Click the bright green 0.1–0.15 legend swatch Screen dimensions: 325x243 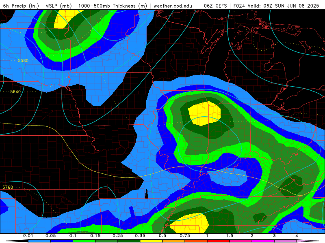[84, 241]
